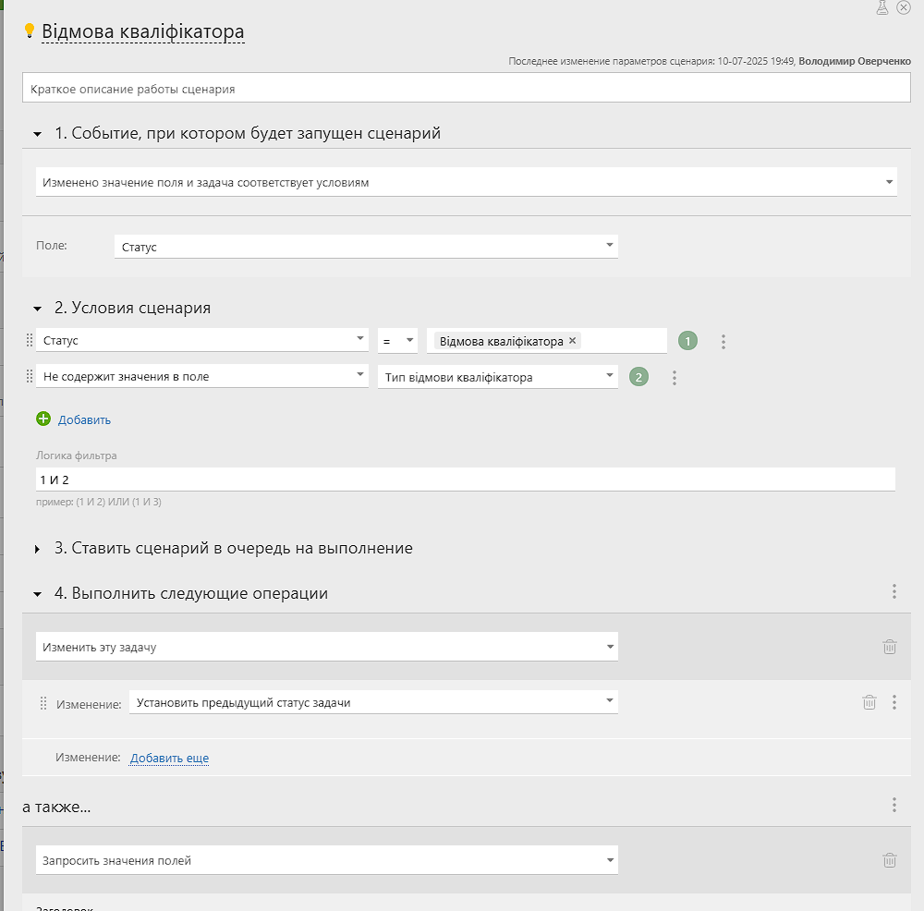Open three-dot menu for condition 1
The image size is (924, 911).
[723, 342]
